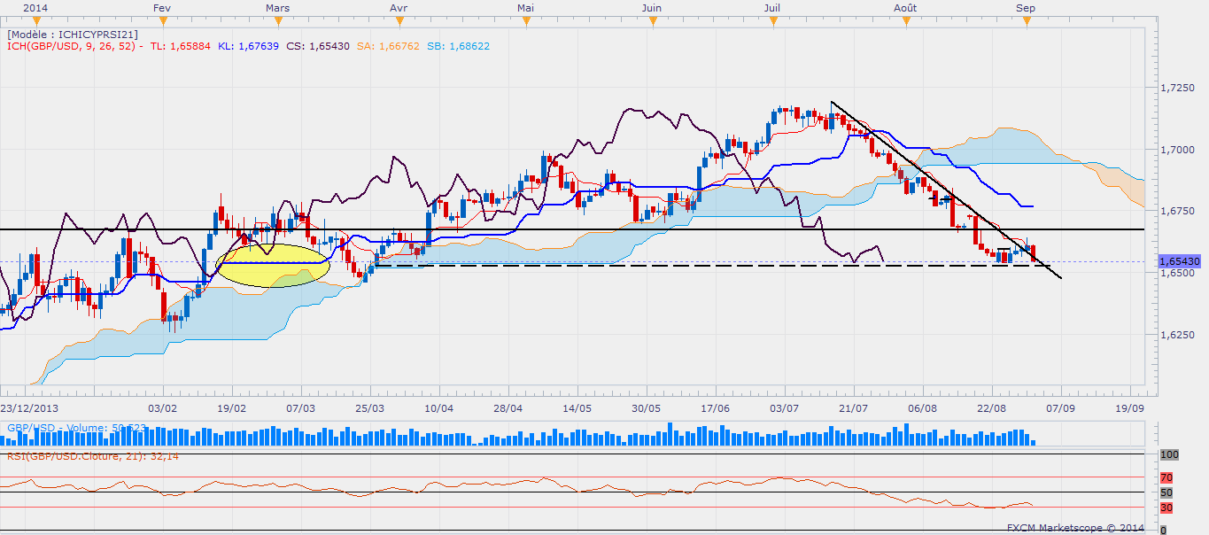Click the 1,6500 price axis label
Viewport: 1209px width, 535px height.
coord(1177,274)
